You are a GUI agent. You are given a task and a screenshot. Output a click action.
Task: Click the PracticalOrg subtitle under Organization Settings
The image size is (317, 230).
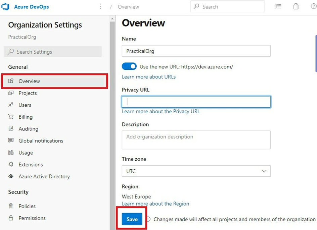pyautogui.click(x=22, y=37)
